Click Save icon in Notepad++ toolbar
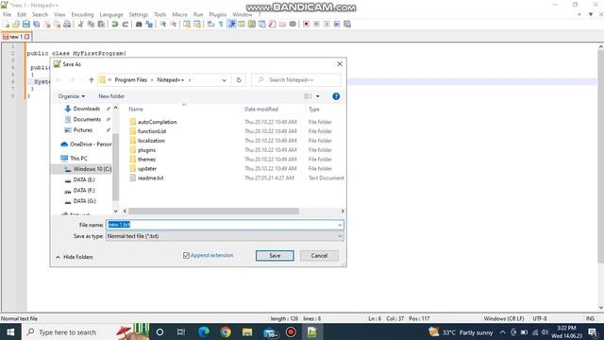The image size is (604, 340). click(x=25, y=25)
